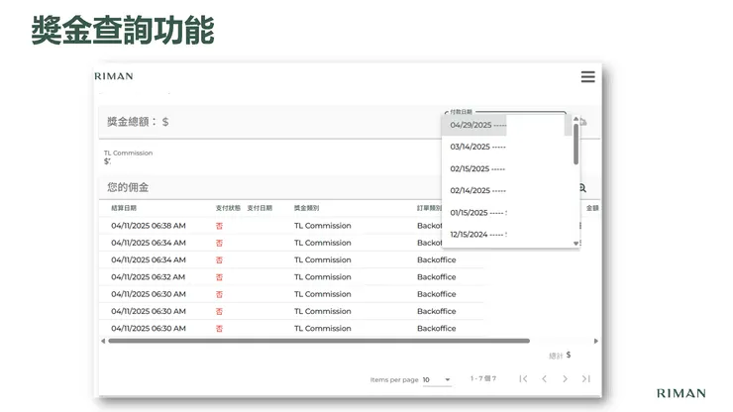Go to last page
This screenshot has width=733, height=412.
coord(585,378)
